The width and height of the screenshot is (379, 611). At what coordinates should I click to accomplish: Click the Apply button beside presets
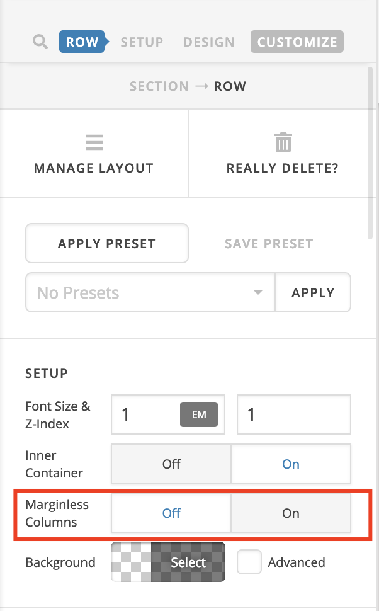pos(313,292)
